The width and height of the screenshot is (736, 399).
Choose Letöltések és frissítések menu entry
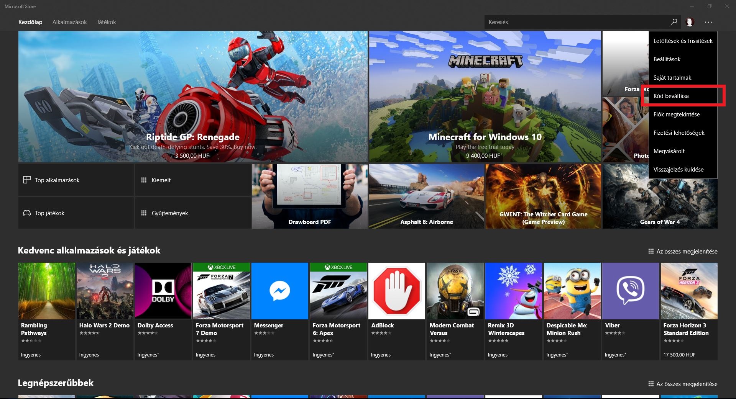pos(683,41)
